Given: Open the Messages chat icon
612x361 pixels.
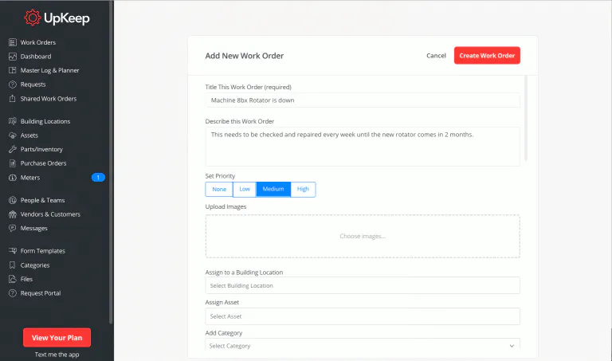Looking at the screenshot, I should click(x=13, y=228).
